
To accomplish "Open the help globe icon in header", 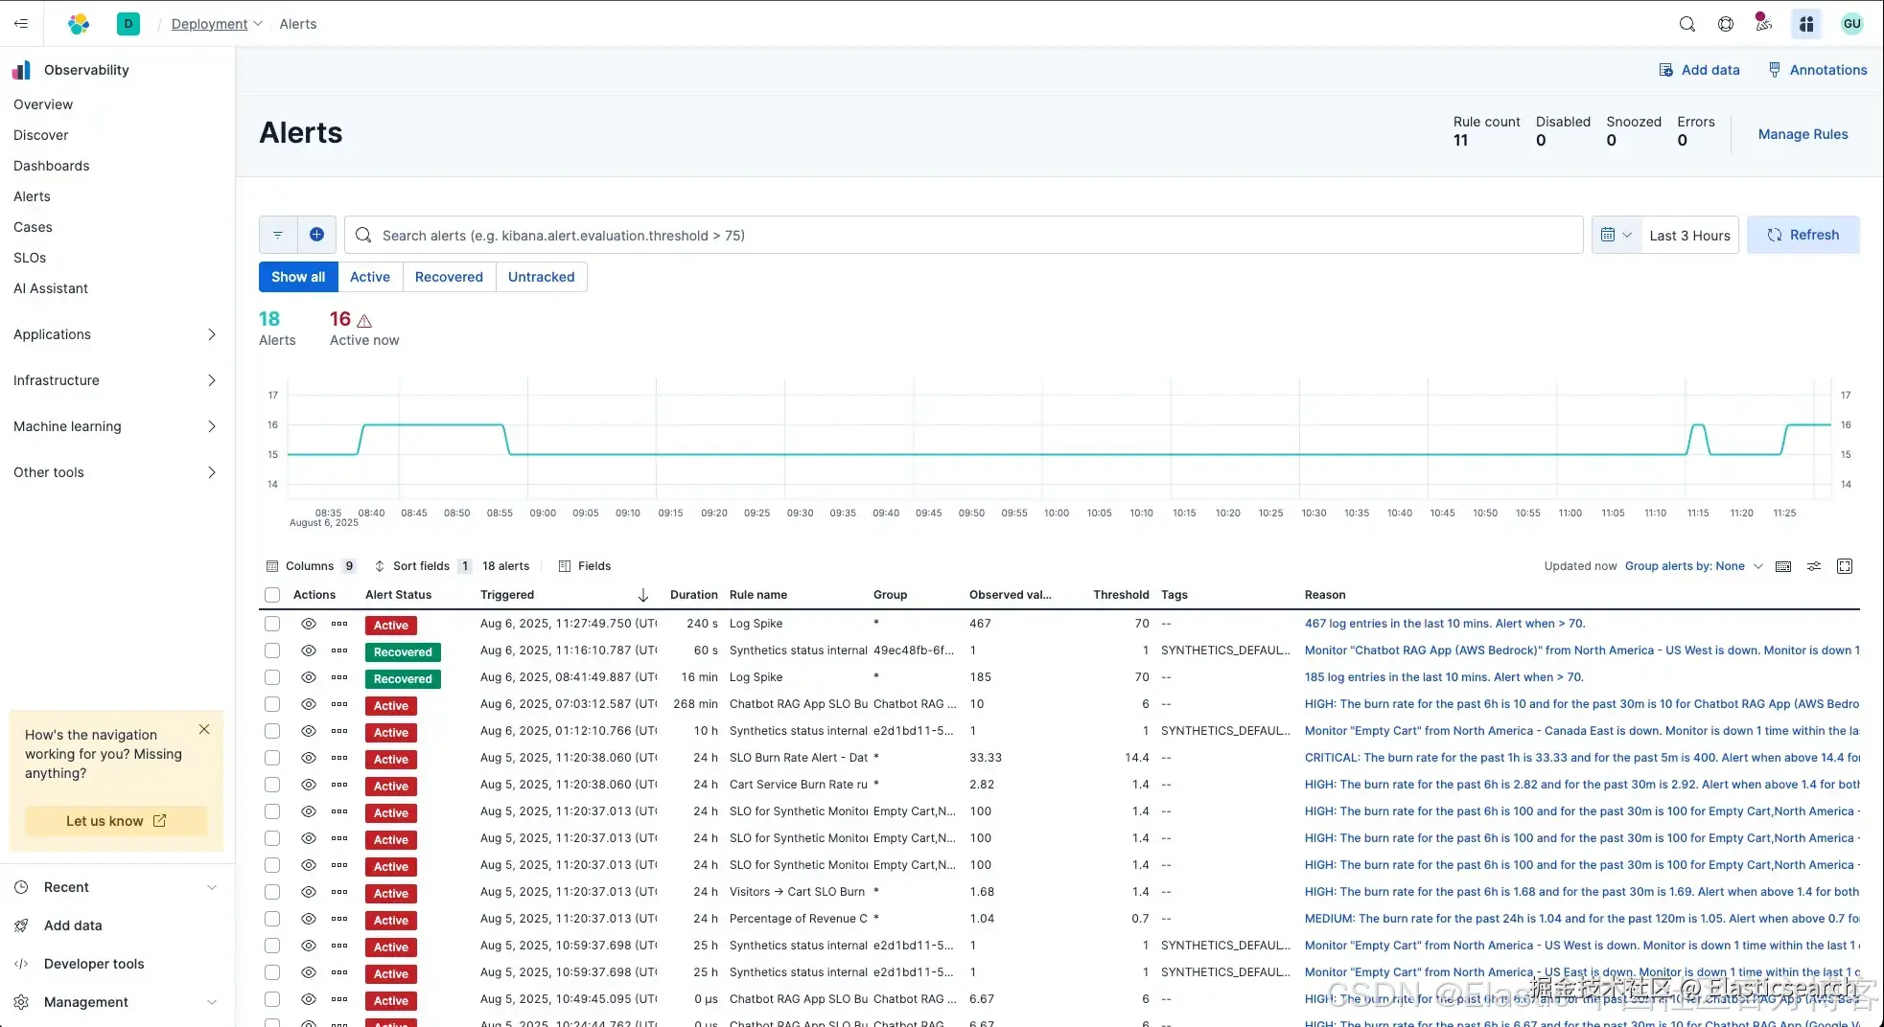I will pos(1725,24).
